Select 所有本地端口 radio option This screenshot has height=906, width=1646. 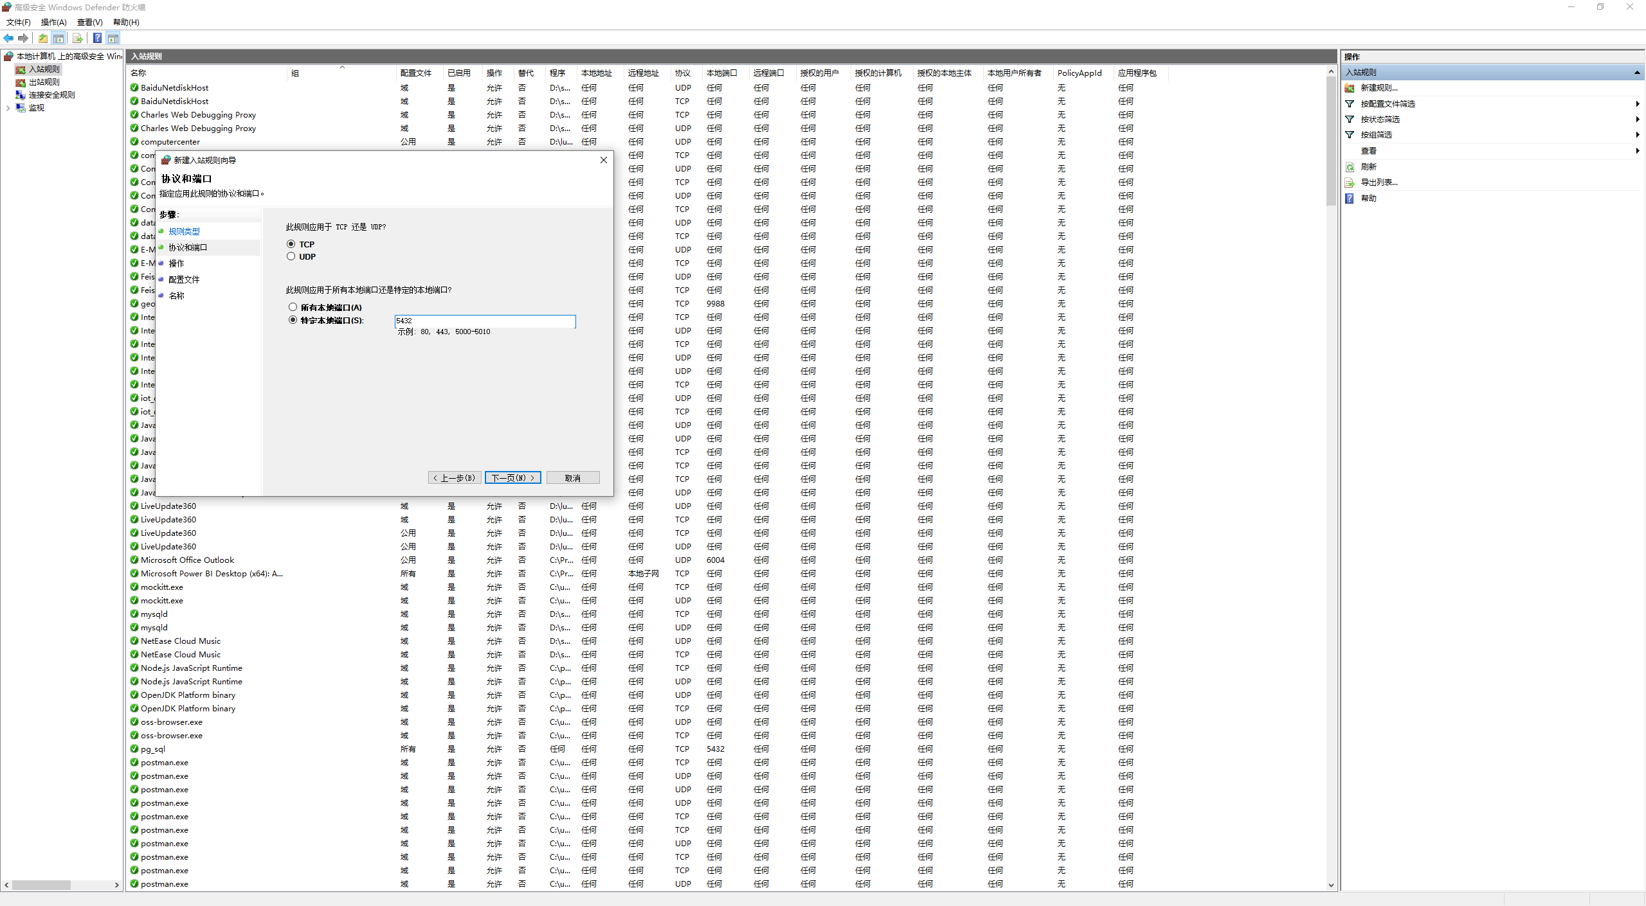(x=293, y=307)
